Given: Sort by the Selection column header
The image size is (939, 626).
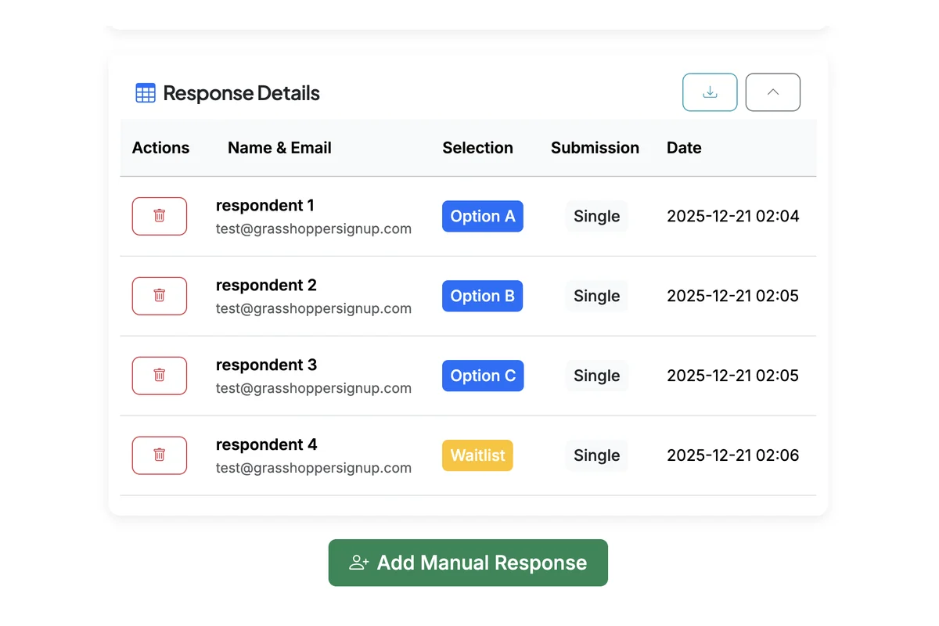Looking at the screenshot, I should 478,148.
